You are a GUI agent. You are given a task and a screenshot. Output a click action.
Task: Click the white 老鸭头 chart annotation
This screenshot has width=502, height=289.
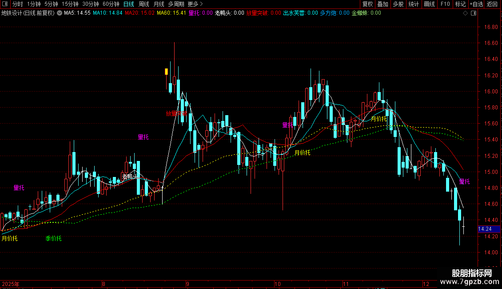click(x=130, y=177)
